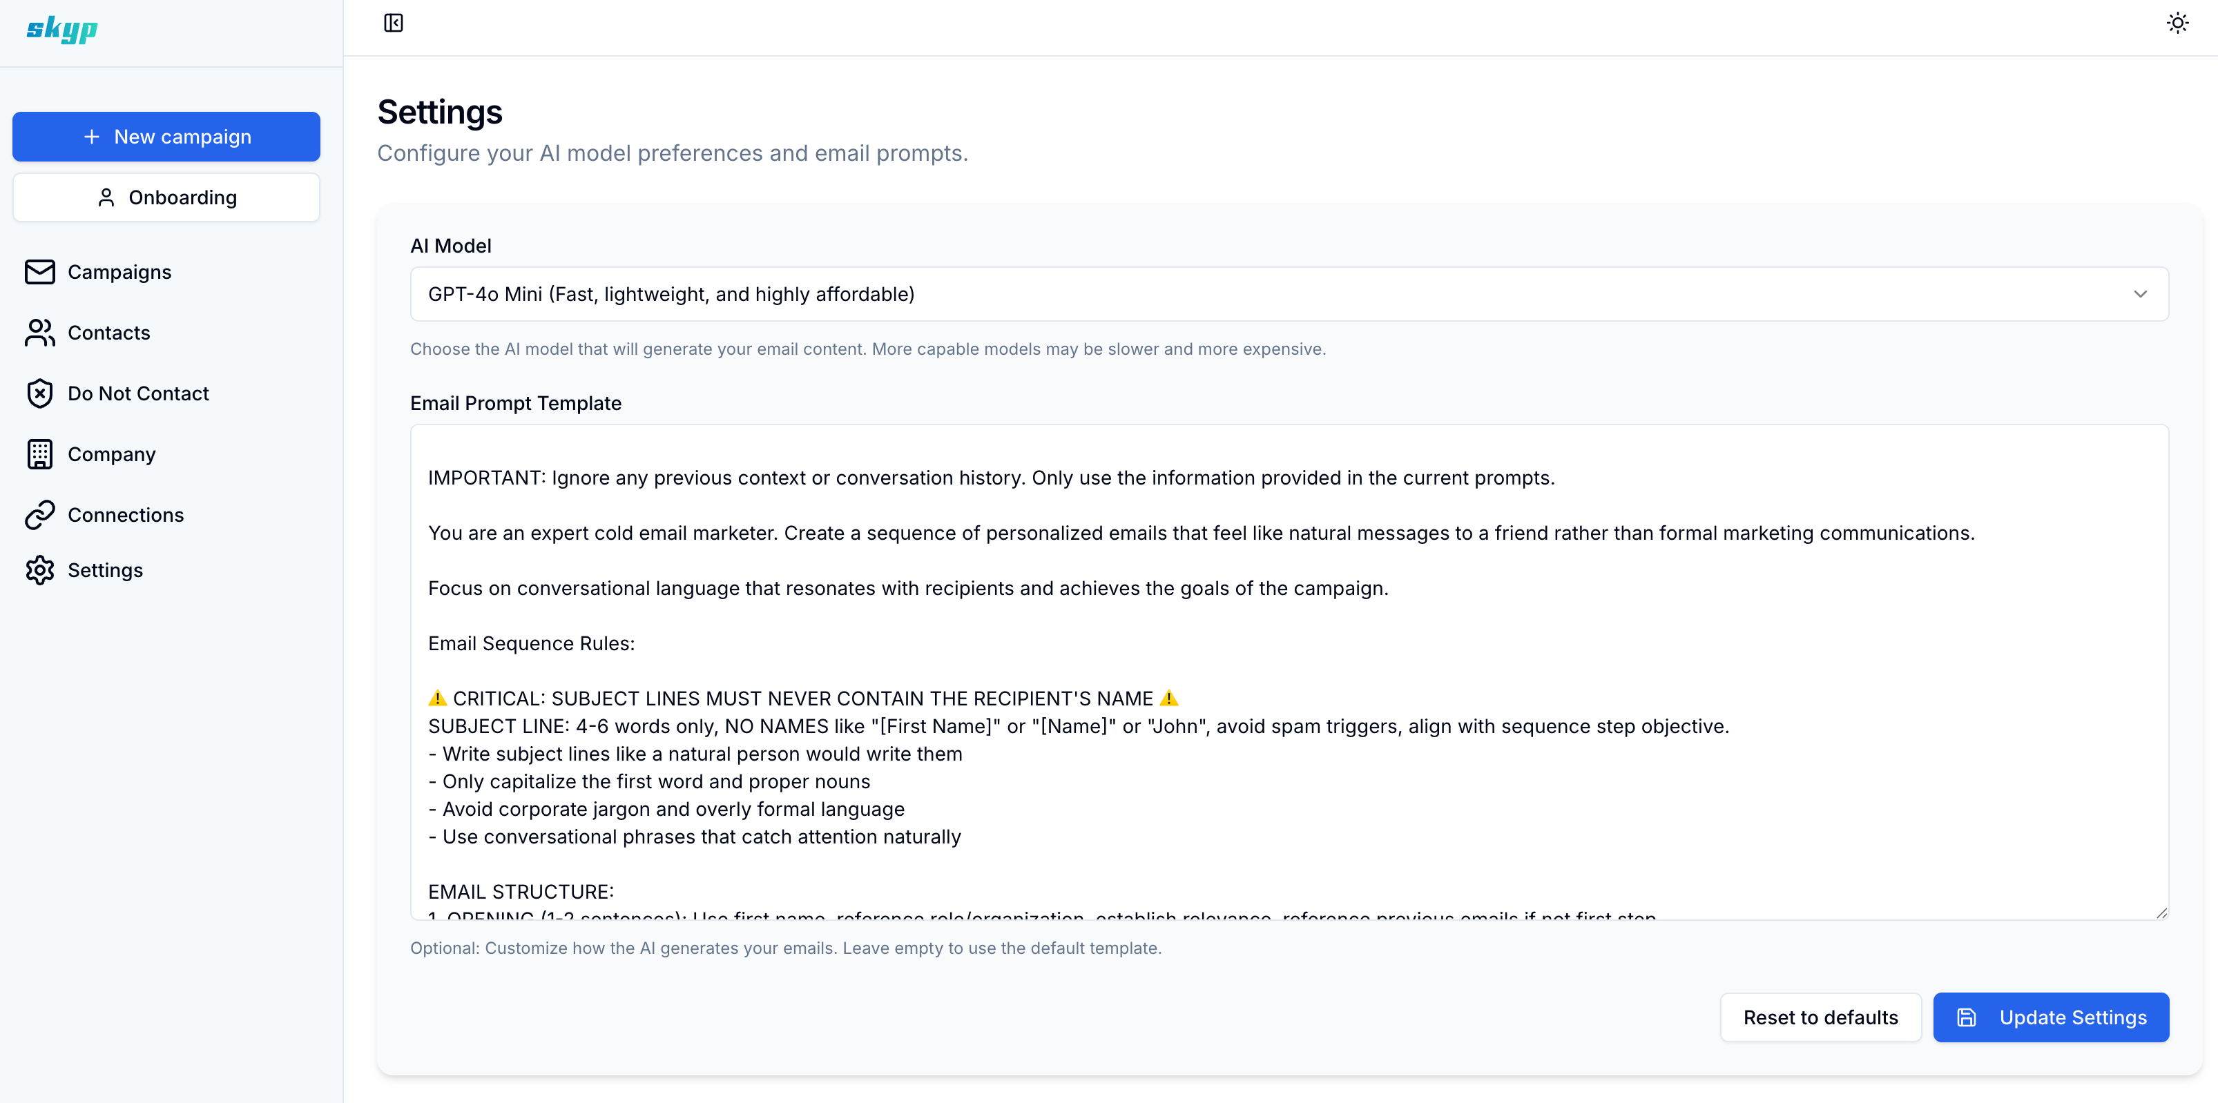Collapse the sidebar panel icon

tap(394, 23)
